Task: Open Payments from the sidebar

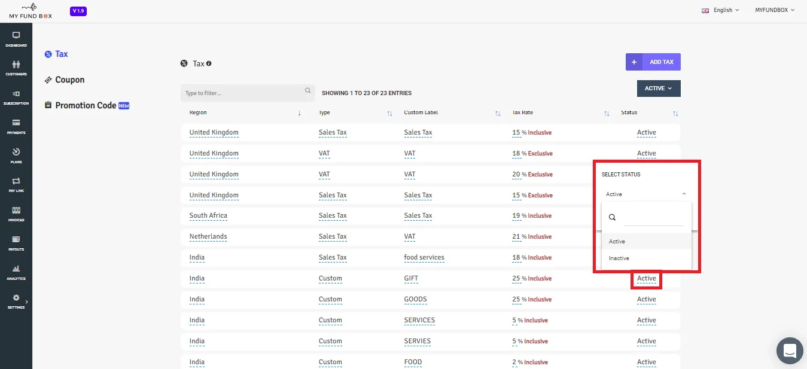Action: [16, 127]
